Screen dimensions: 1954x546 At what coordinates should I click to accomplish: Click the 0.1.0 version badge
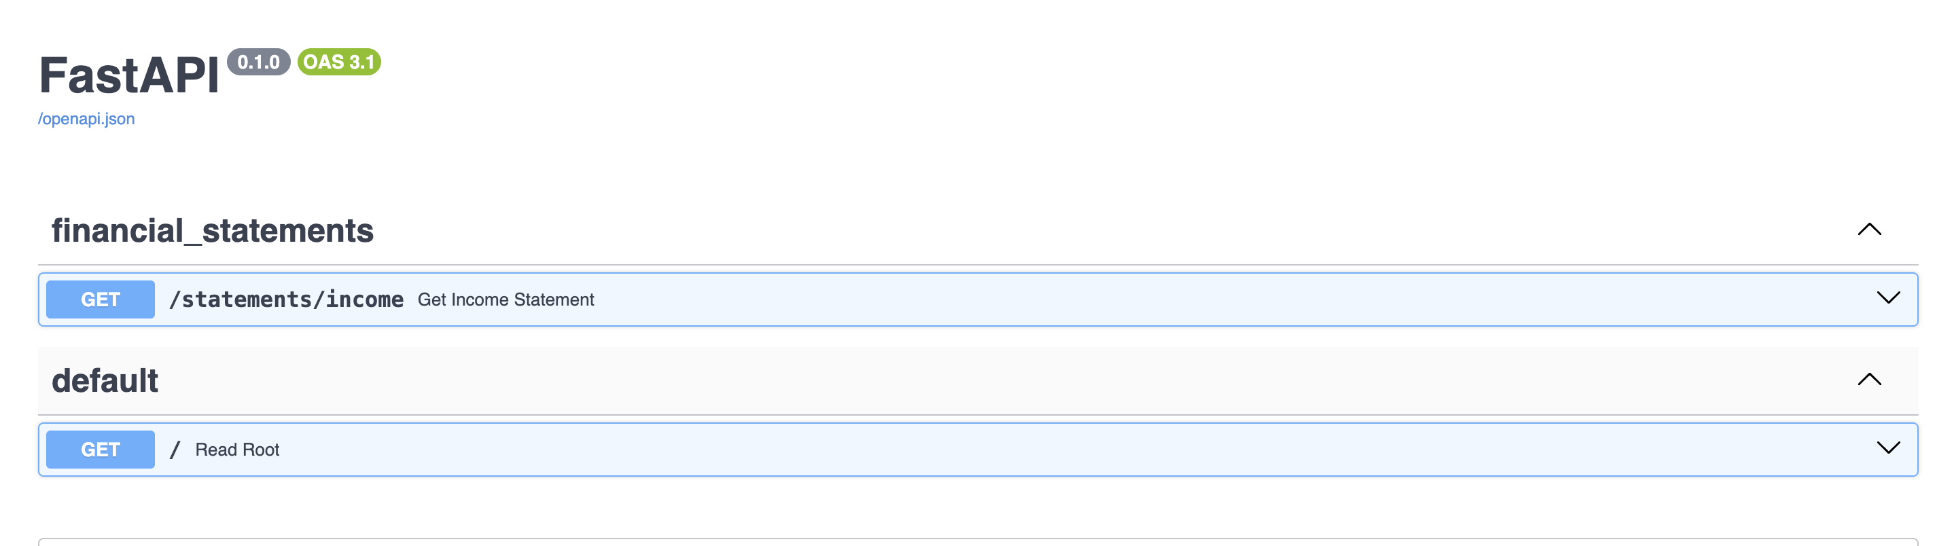tap(258, 62)
